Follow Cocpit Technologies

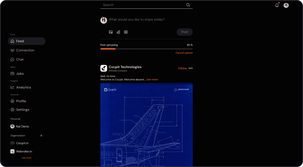(x=182, y=68)
